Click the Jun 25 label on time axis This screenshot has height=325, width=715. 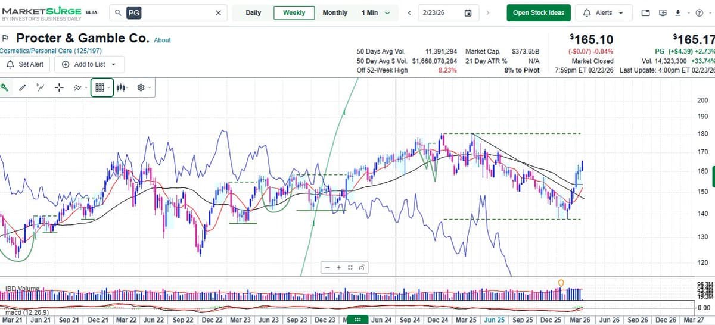point(495,320)
